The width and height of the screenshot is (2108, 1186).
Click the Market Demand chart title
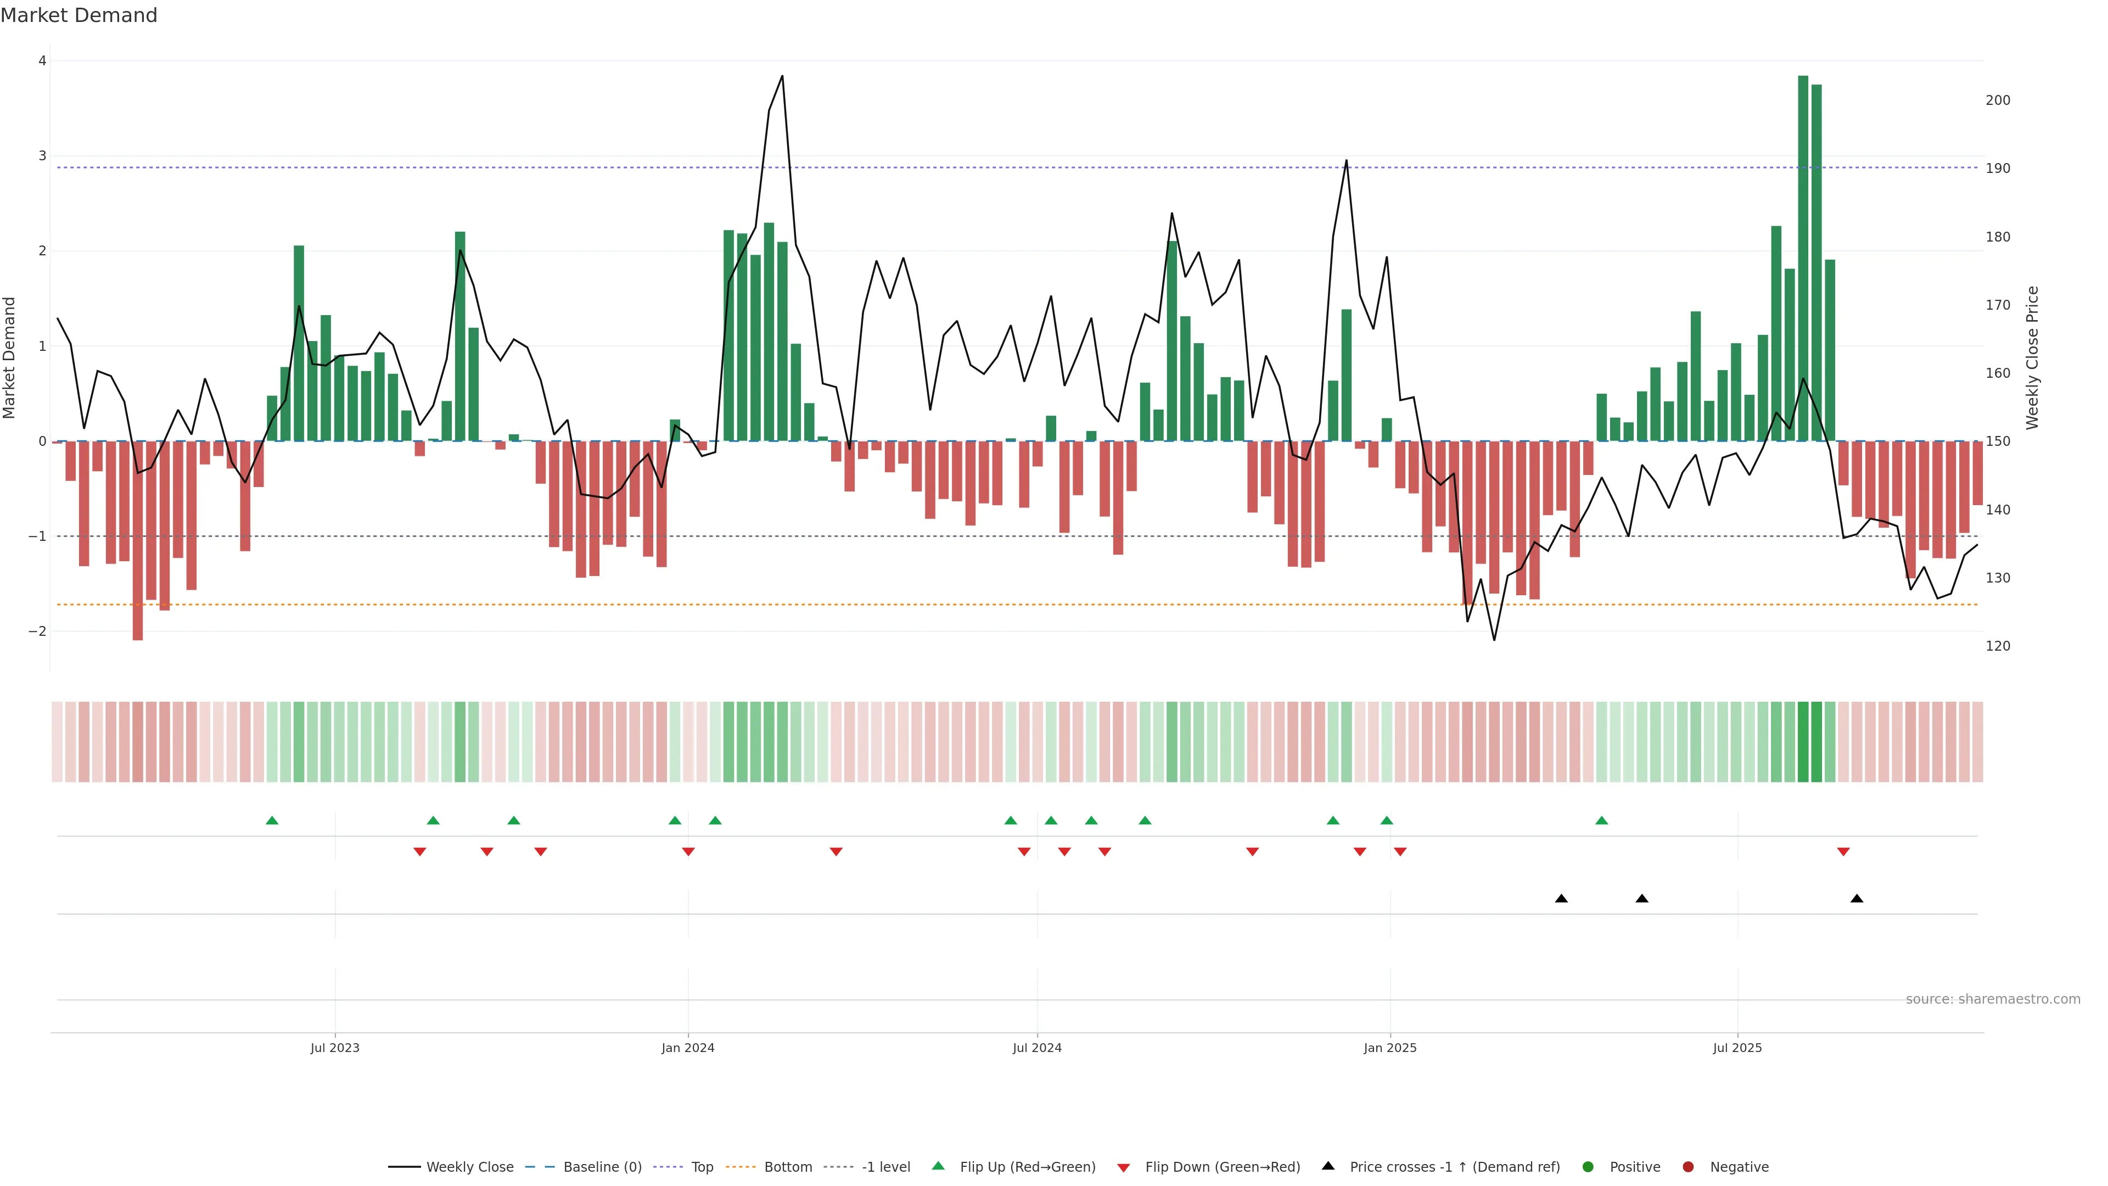coord(80,15)
